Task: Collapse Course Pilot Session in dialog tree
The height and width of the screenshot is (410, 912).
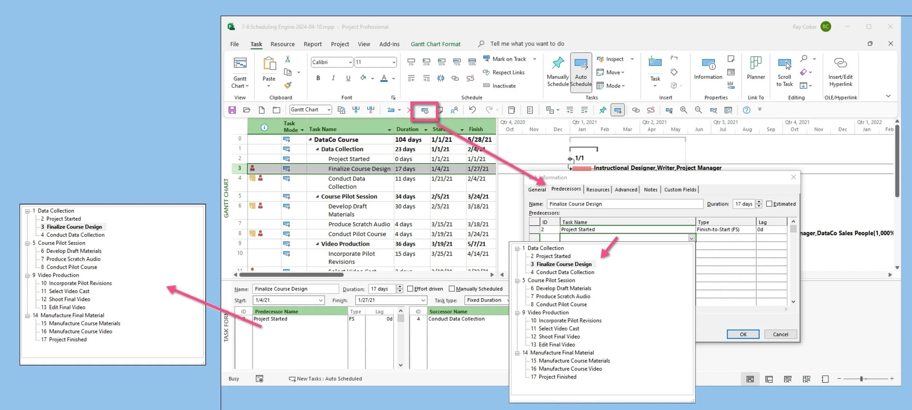Action: click(x=517, y=281)
